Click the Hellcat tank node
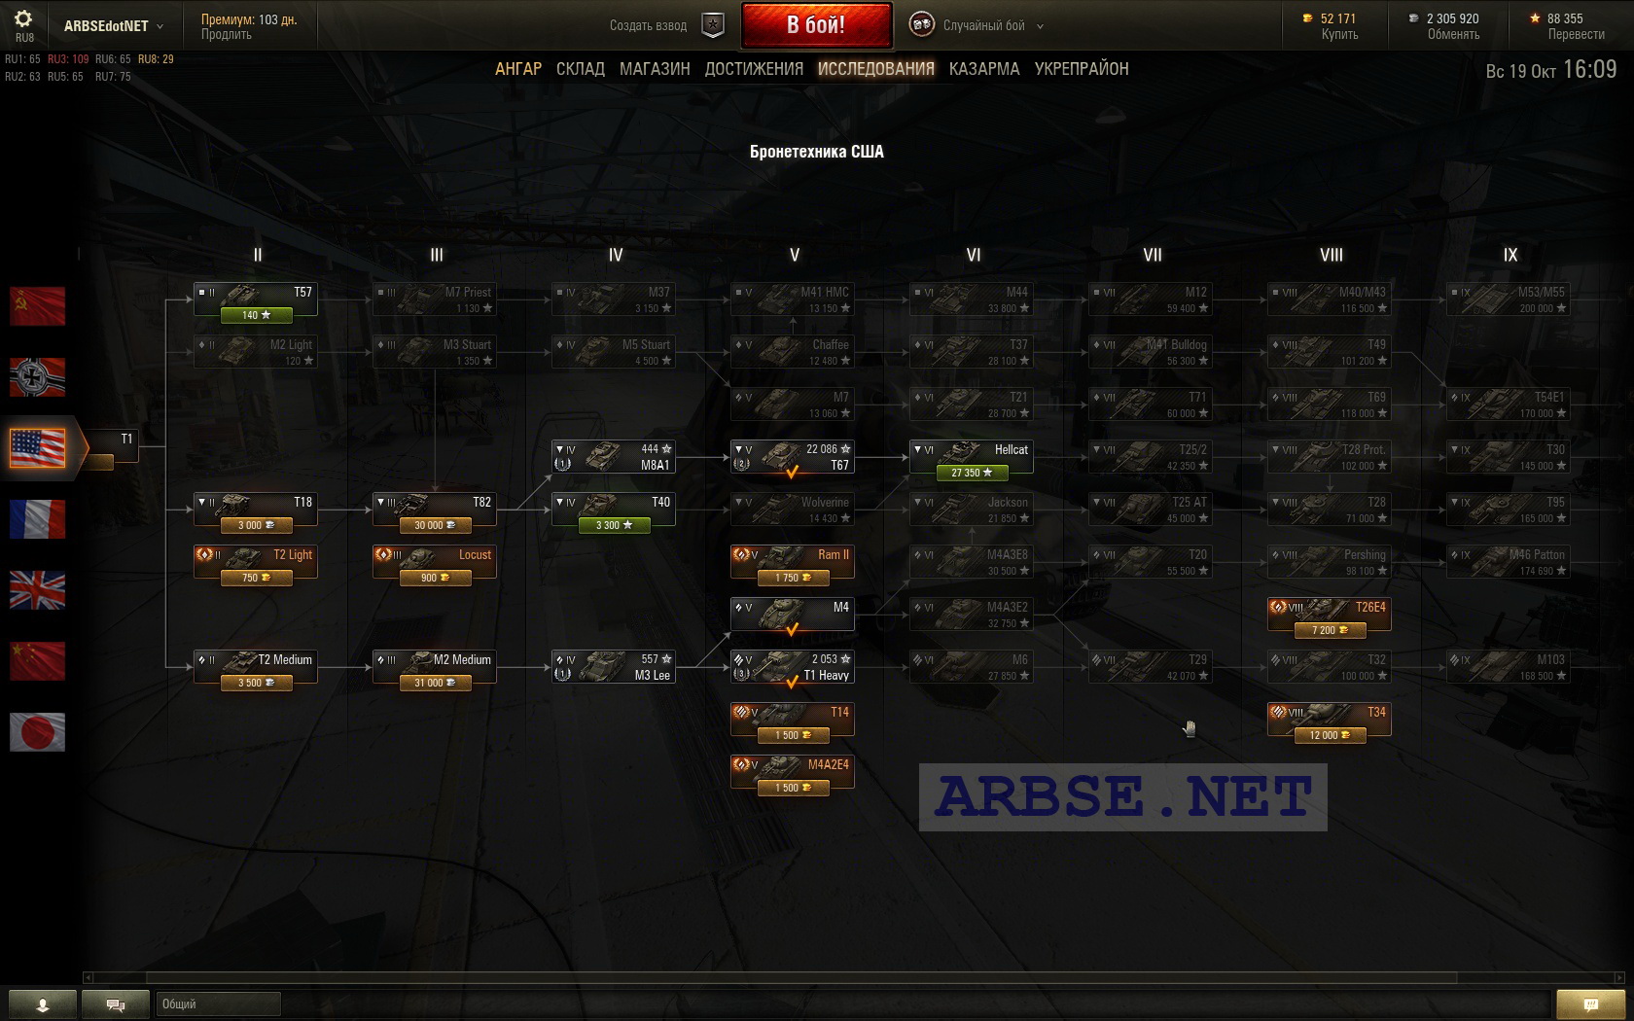 [972, 457]
